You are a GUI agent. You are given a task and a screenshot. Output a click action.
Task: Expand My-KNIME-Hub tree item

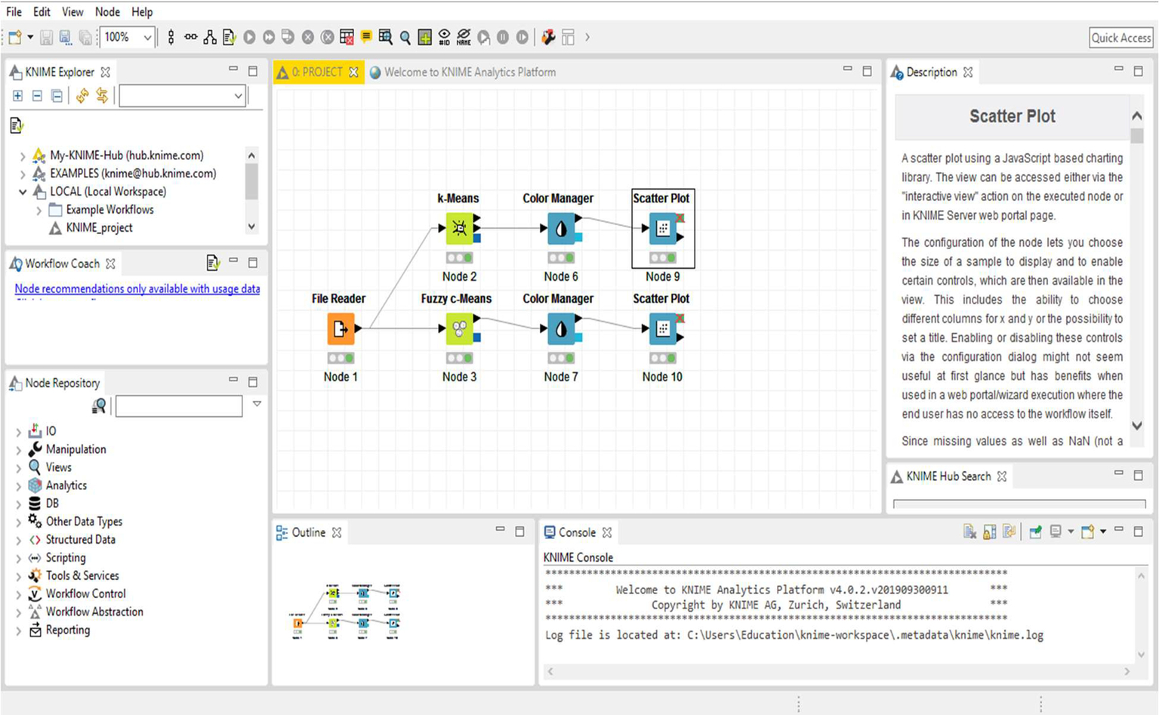point(23,156)
